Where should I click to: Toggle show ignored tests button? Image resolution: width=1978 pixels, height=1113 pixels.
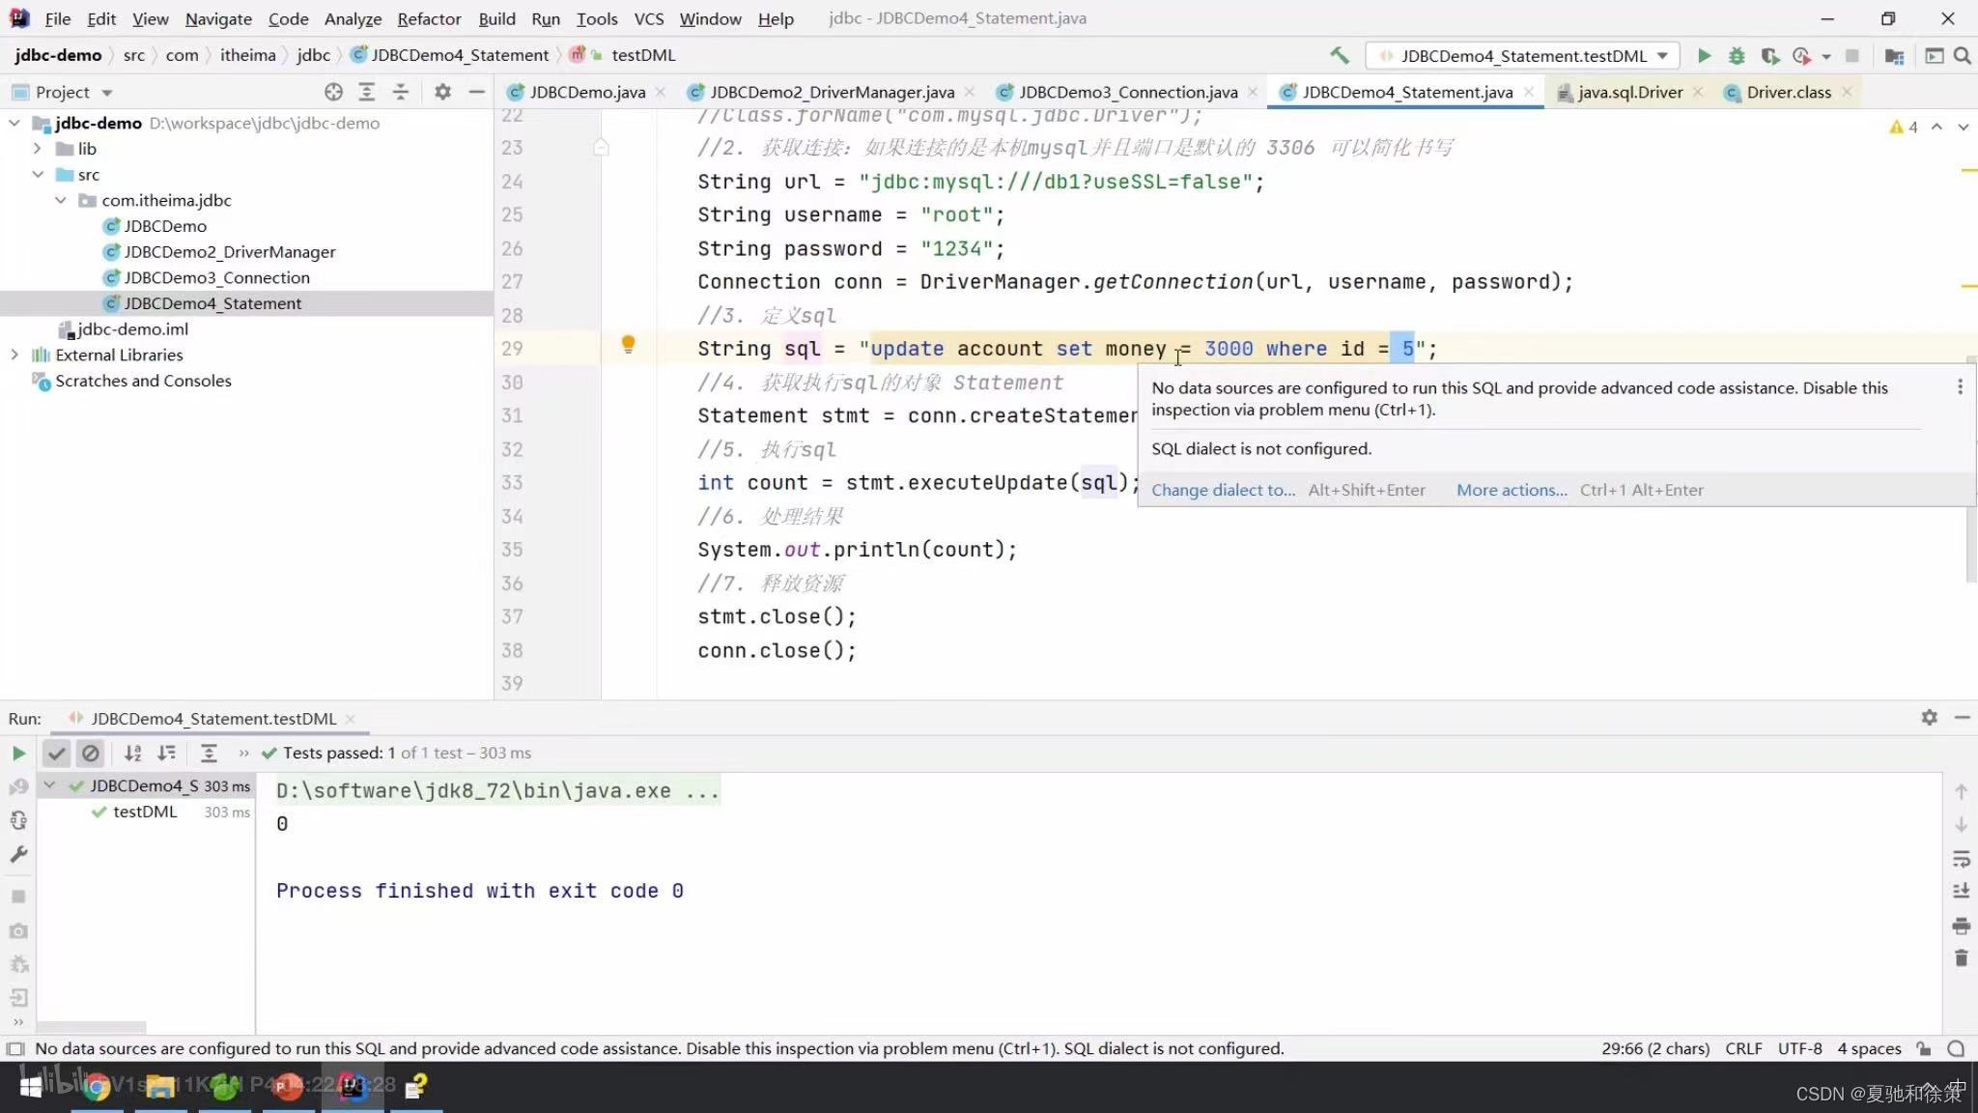point(90,753)
